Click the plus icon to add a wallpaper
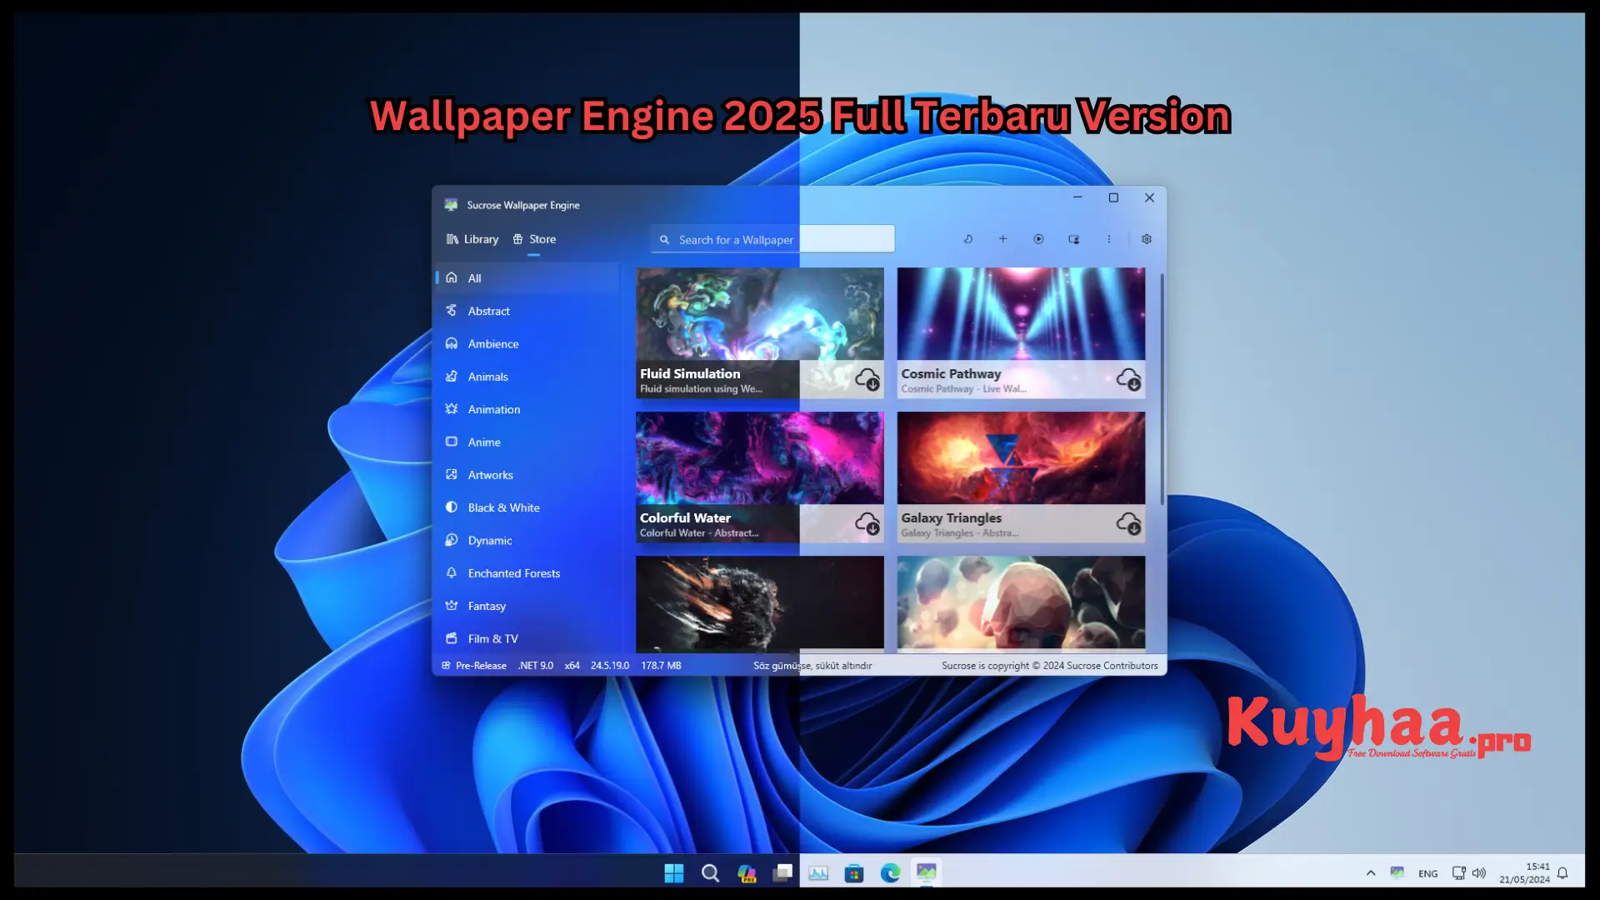Screen dimensions: 1600x900 pyautogui.click(x=1003, y=239)
